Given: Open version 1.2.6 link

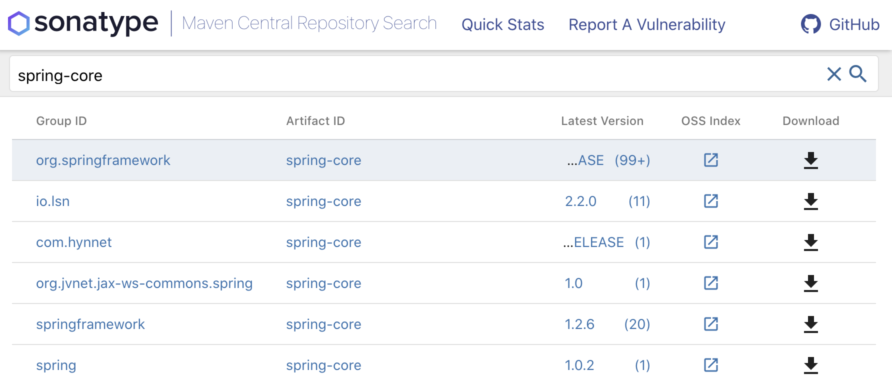Looking at the screenshot, I should coord(579,324).
